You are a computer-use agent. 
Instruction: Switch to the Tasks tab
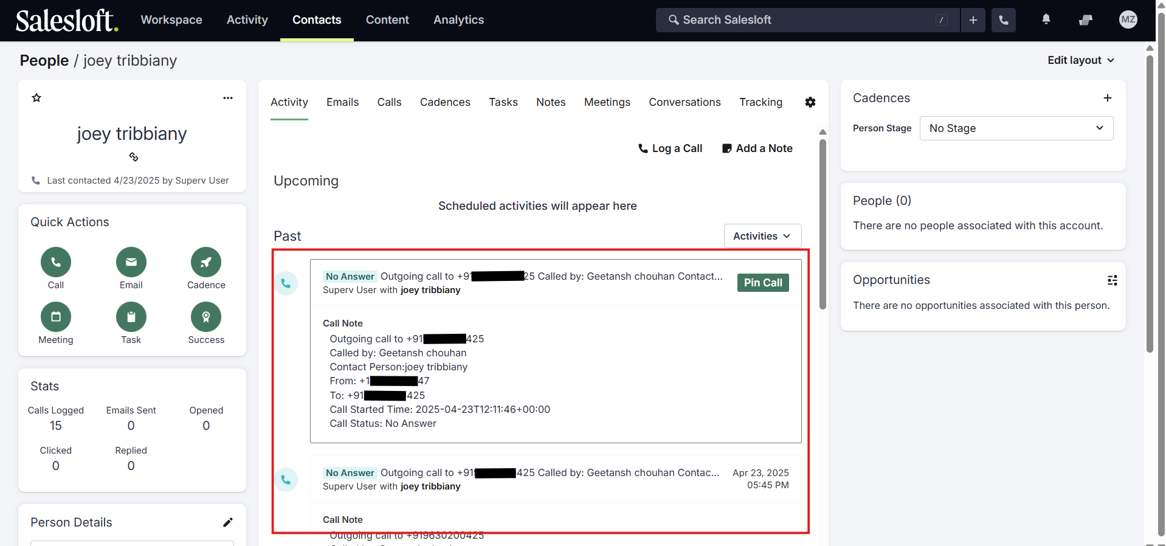pos(503,102)
